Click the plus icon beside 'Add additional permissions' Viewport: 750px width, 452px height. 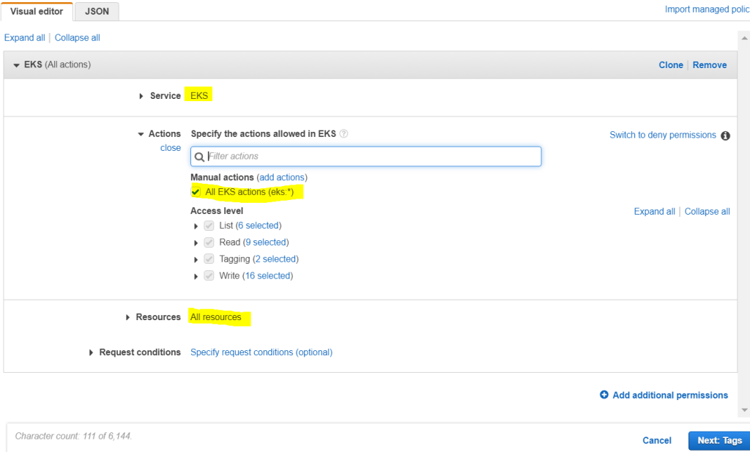[603, 395]
